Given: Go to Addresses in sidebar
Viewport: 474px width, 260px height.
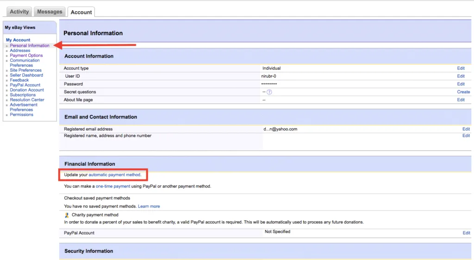Looking at the screenshot, I should pos(20,50).
